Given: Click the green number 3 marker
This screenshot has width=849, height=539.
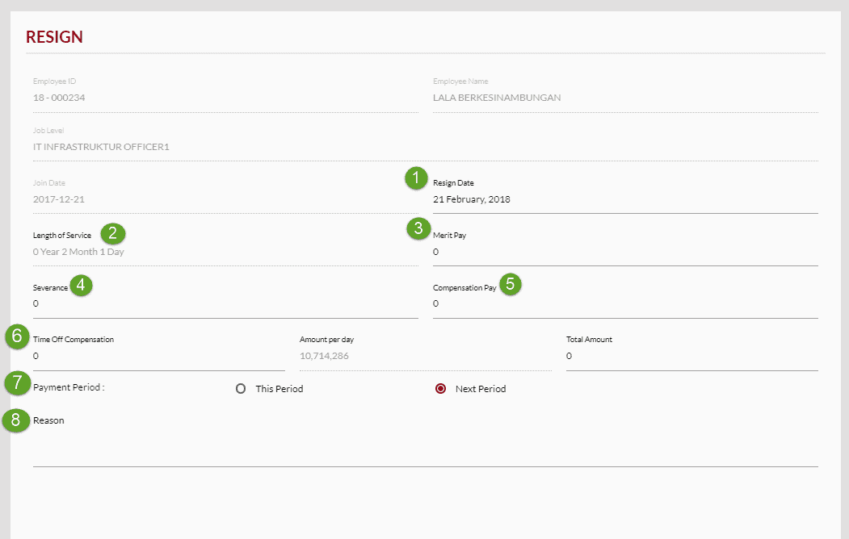Looking at the screenshot, I should point(418,229).
